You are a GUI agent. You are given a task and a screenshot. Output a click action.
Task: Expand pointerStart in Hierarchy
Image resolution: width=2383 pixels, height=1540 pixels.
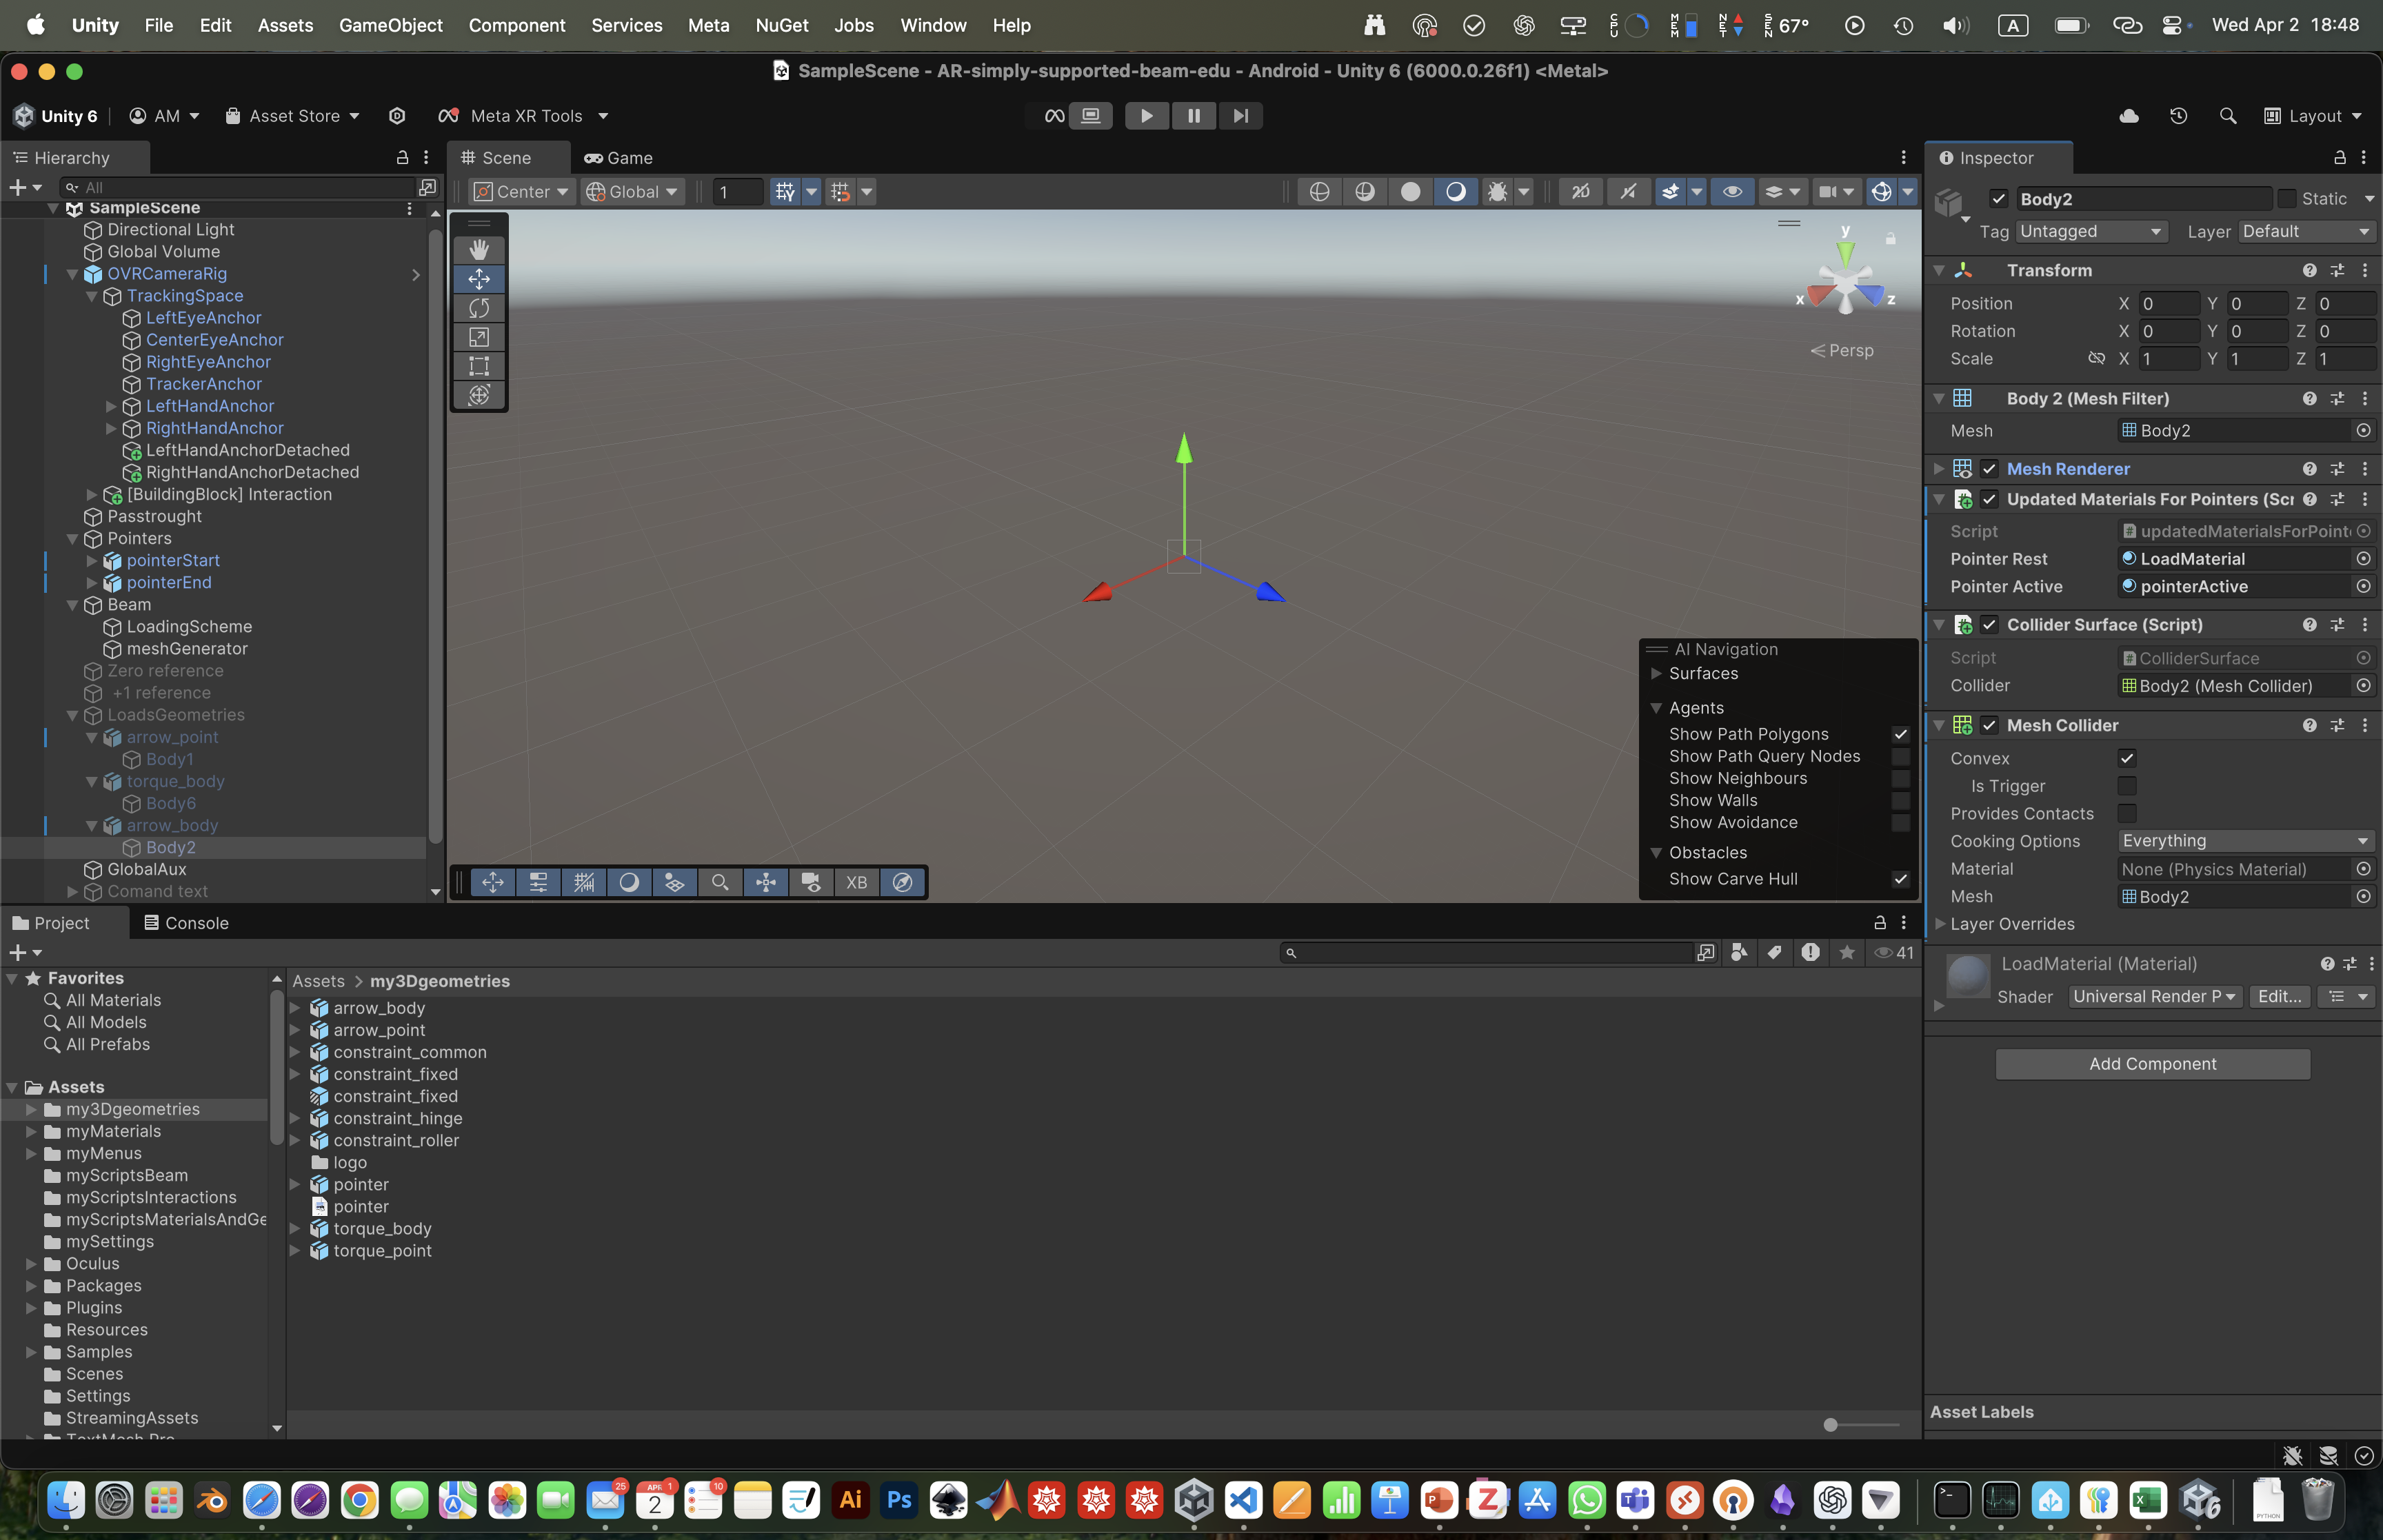pos(92,560)
